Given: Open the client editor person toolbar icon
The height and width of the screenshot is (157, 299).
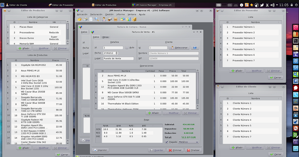Looking at the screenshot, I should [x=104, y=20].
